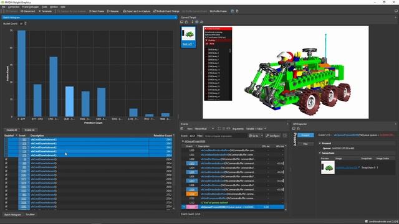Screen dimensions: 399x224
Task: Click the second document icon after Profile Frame
Action: tap(237, 11)
